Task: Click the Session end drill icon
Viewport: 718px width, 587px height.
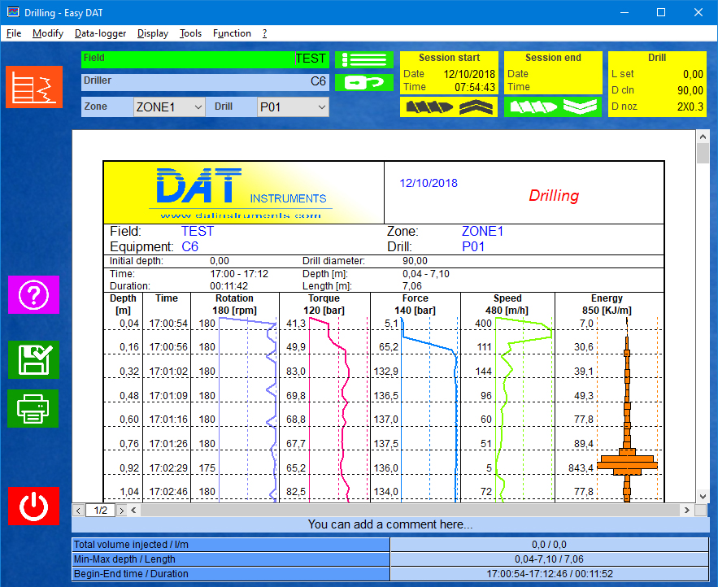Action: coord(533,107)
